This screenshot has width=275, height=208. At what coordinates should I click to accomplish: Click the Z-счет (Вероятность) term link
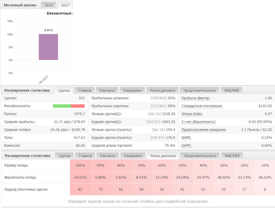(x=199, y=122)
